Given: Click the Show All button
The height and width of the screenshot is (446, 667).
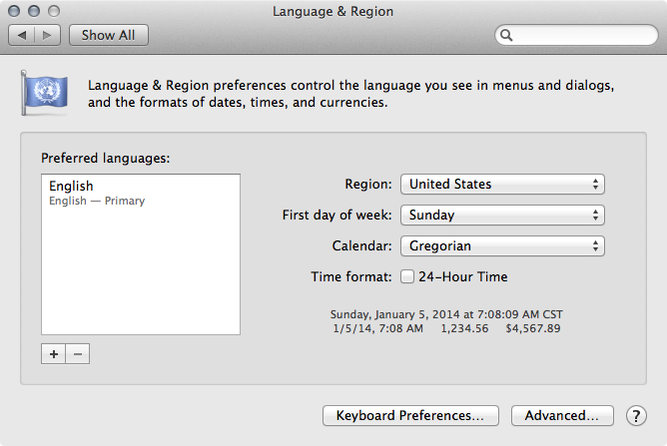Looking at the screenshot, I should click(x=109, y=35).
